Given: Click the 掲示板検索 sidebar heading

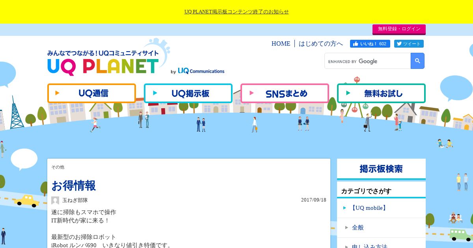Looking at the screenshot, I should pos(381,169).
